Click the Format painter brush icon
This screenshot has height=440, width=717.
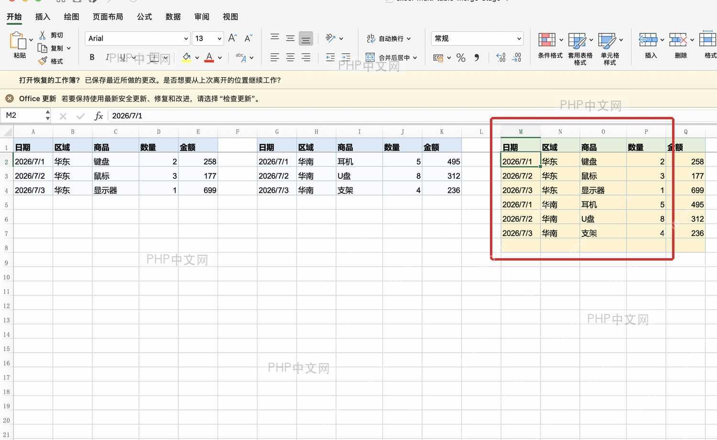43,61
